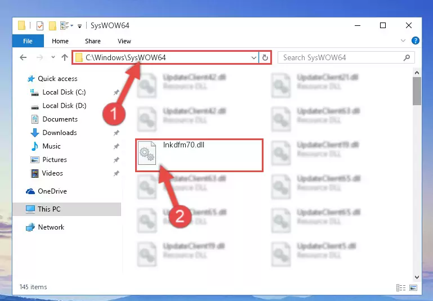
Task: Click the Properties checkmark icon in title bar
Action: click(x=40, y=26)
